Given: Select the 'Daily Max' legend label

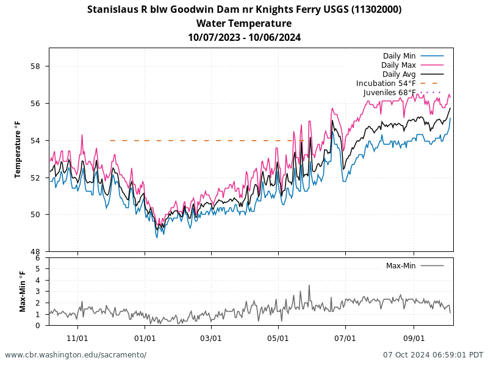Looking at the screenshot, I should [x=398, y=65].
